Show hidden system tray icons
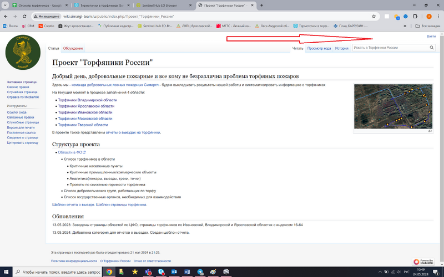 [380, 272]
